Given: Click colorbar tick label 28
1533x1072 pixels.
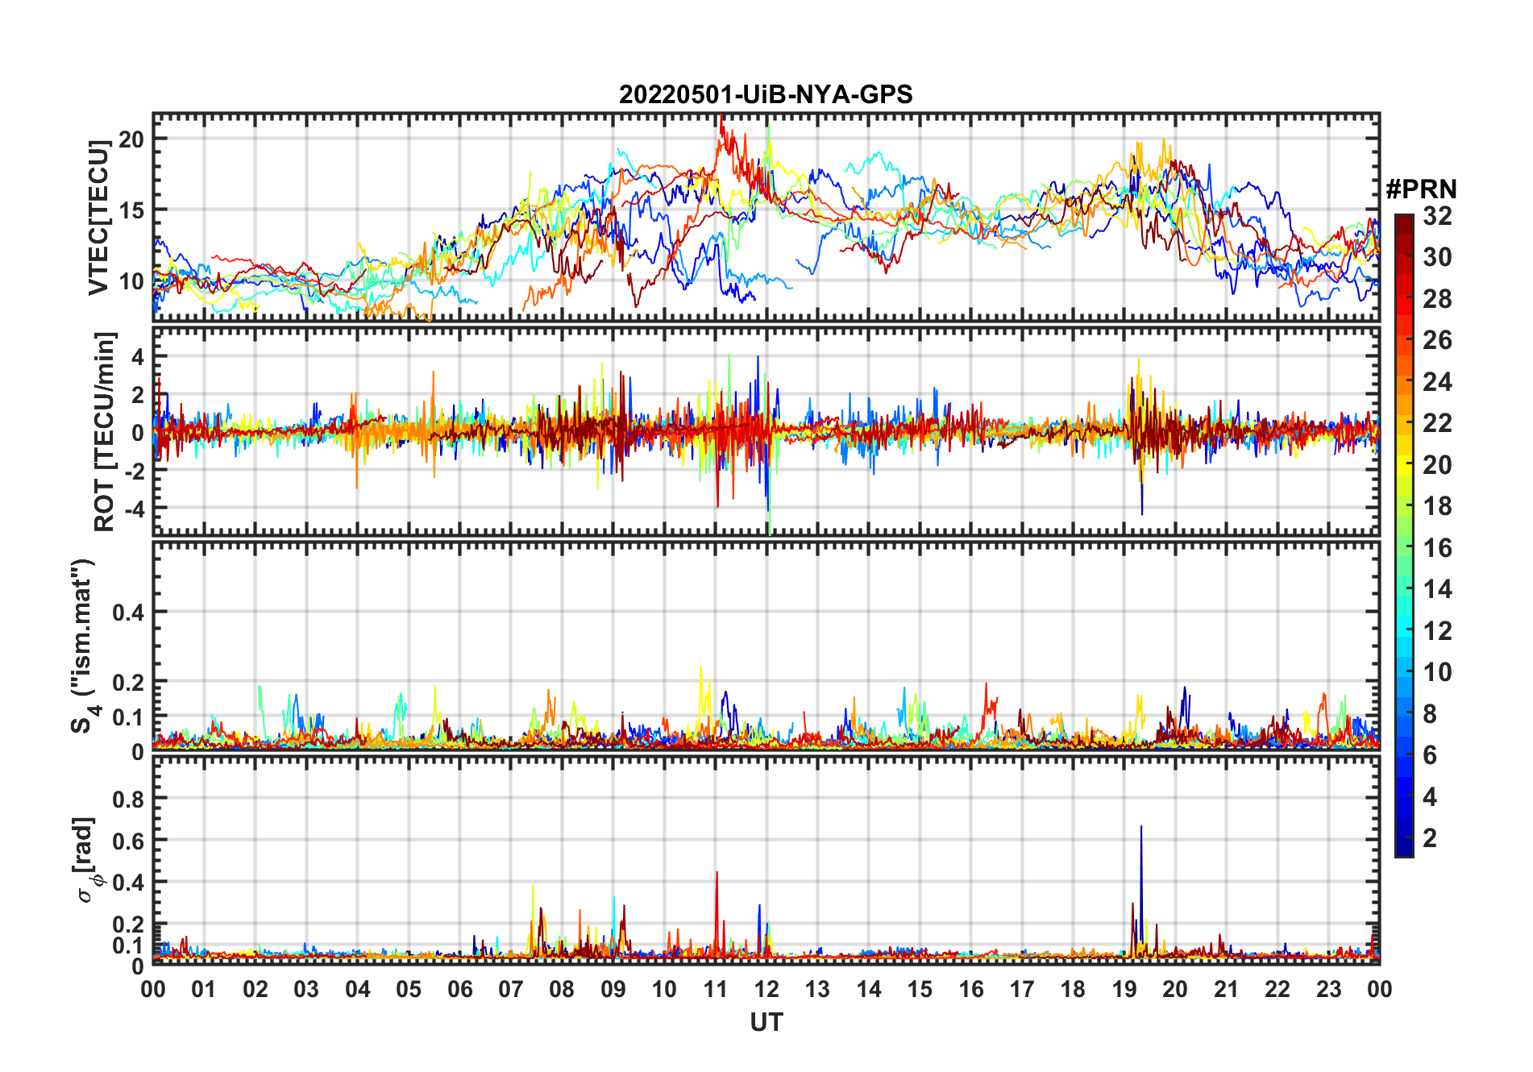Looking at the screenshot, I should coord(1437,298).
